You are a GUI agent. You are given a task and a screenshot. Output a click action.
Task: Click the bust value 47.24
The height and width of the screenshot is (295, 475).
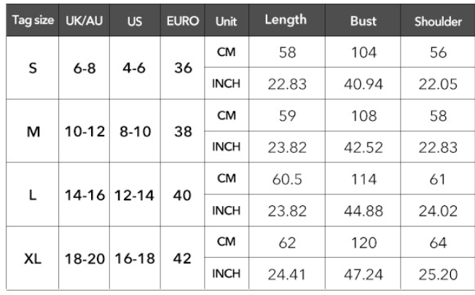tap(363, 274)
